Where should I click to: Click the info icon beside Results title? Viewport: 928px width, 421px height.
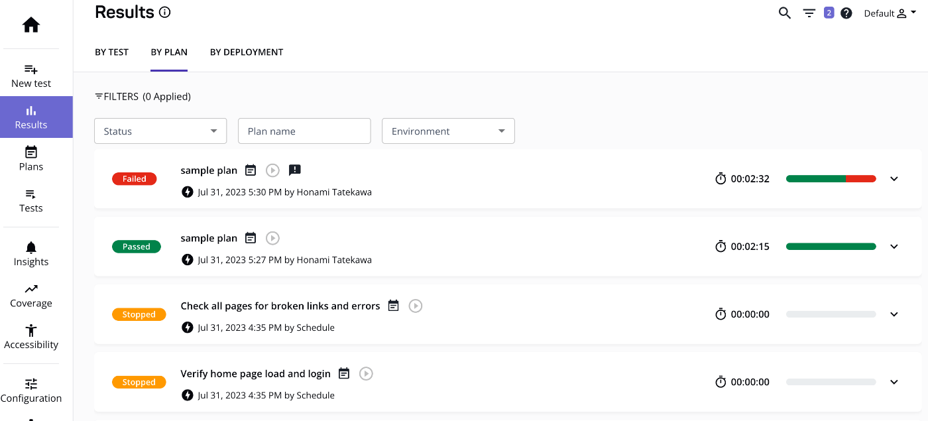click(165, 13)
